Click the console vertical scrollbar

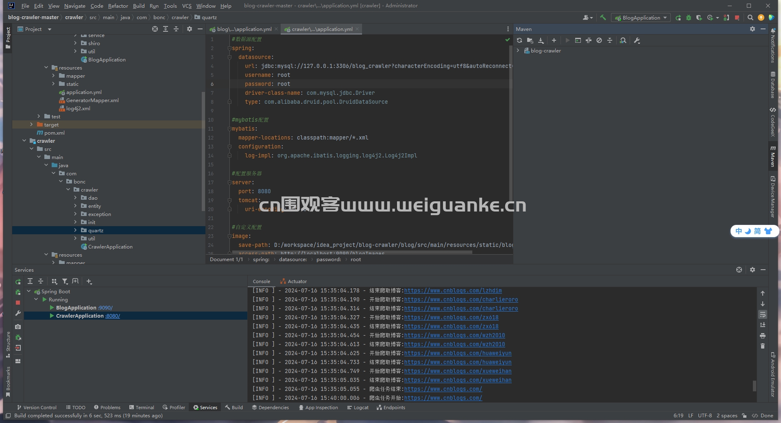click(754, 386)
